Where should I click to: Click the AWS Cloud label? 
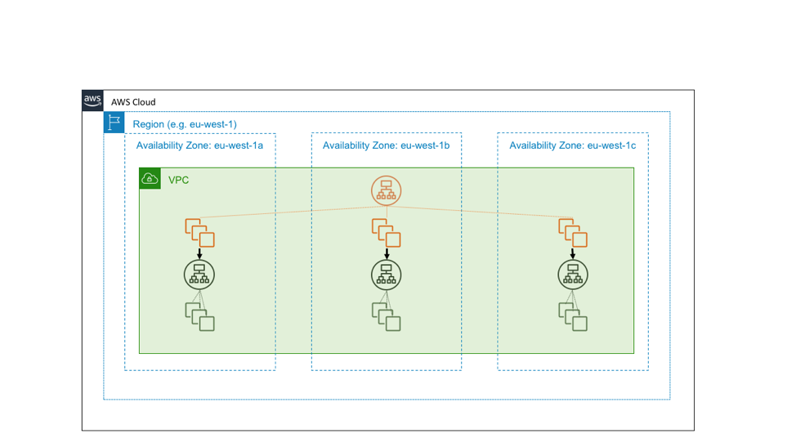[133, 102]
